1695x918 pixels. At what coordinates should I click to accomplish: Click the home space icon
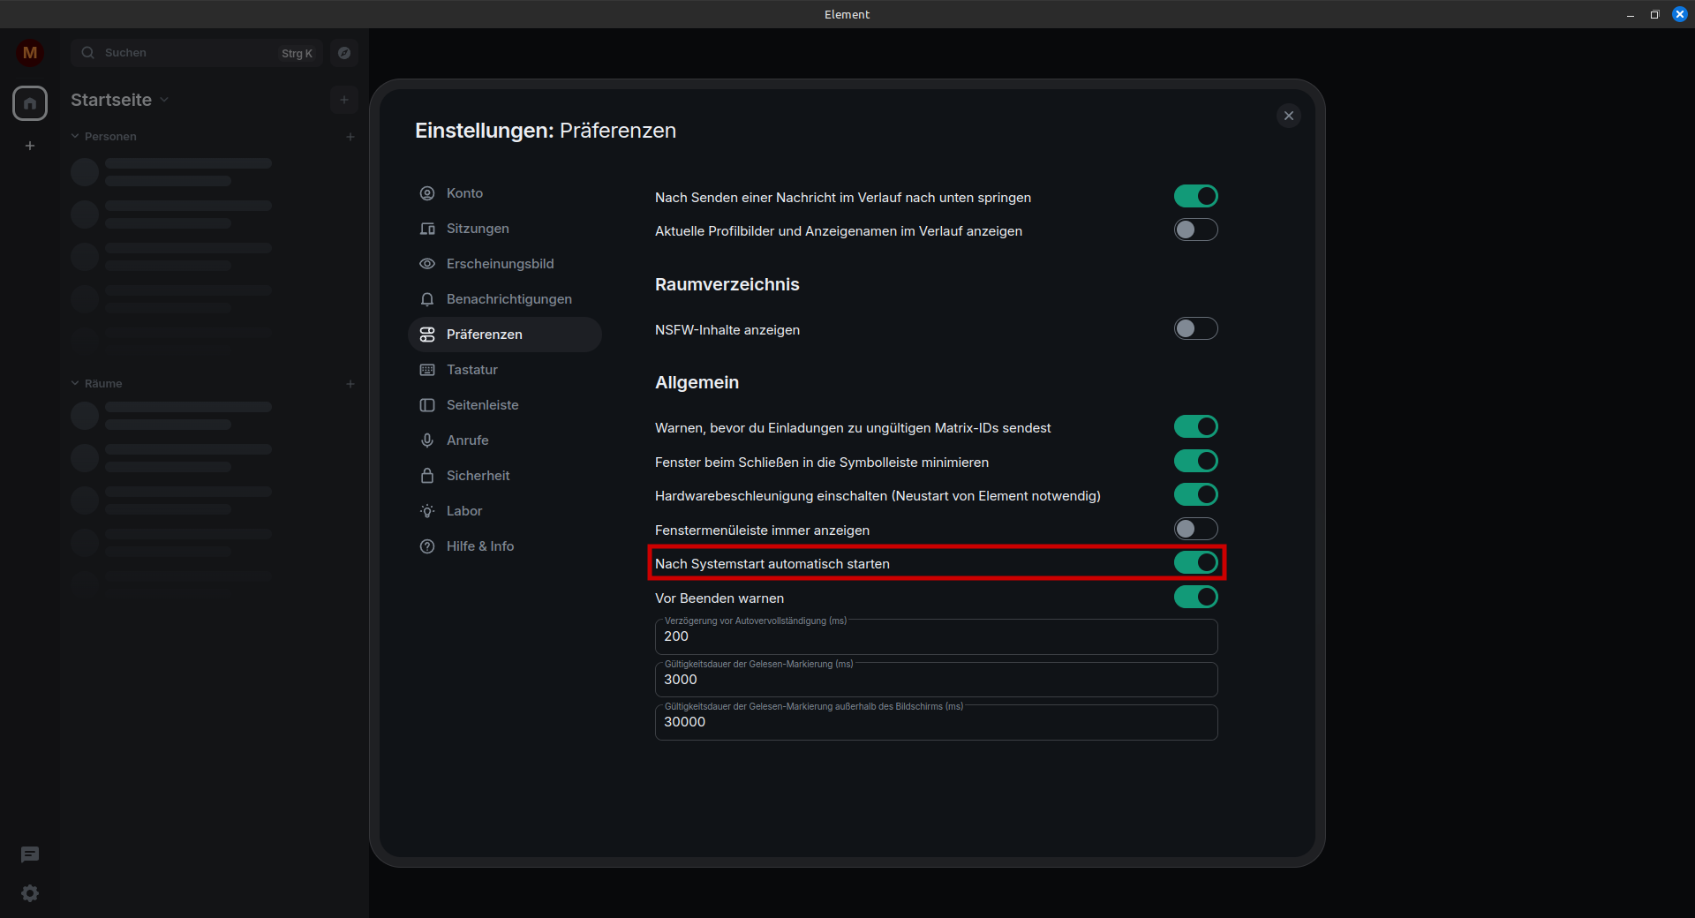[x=30, y=103]
